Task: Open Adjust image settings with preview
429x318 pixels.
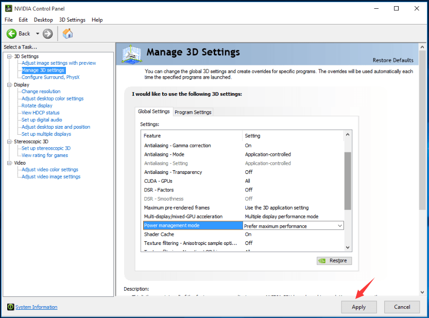Action: 59,63
